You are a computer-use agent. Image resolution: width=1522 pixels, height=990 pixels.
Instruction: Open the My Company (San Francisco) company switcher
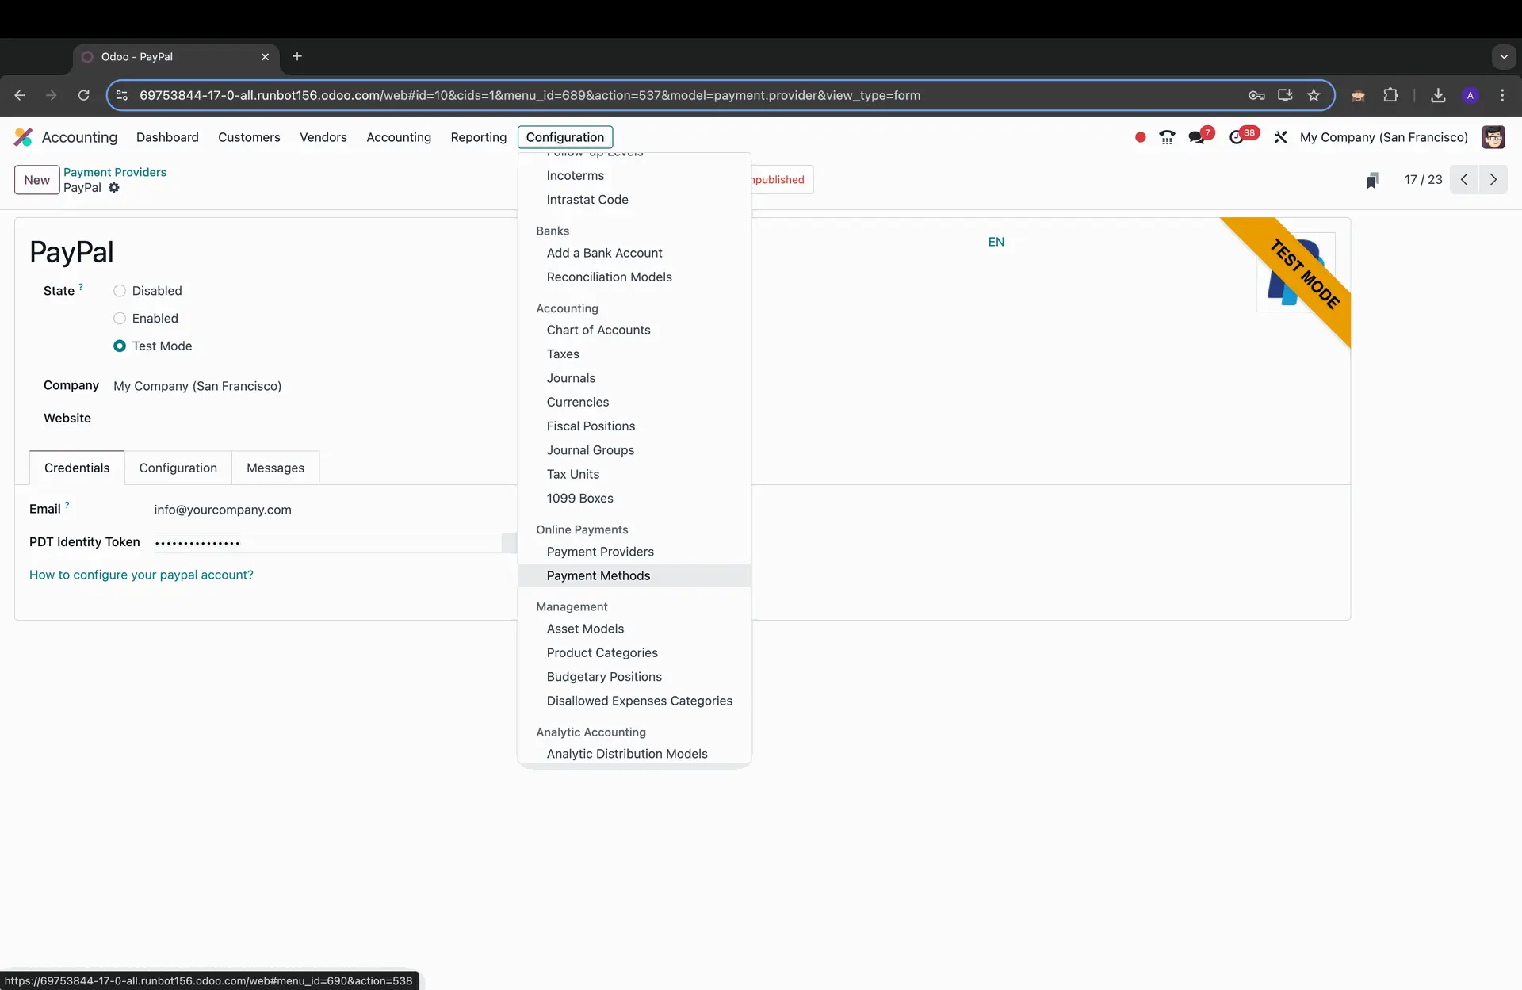click(x=1383, y=137)
